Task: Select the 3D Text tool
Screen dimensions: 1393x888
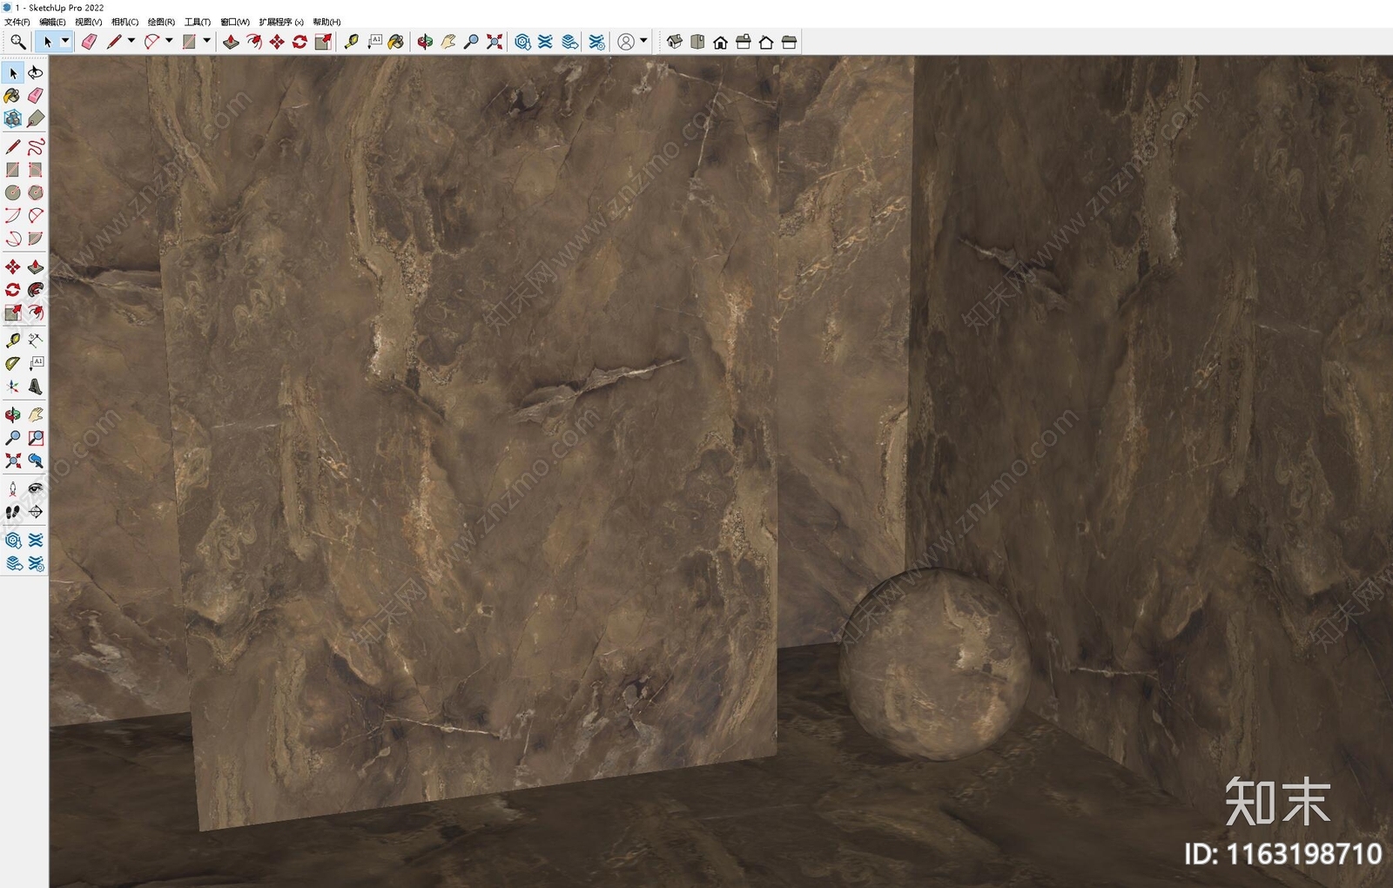Action: [36, 387]
